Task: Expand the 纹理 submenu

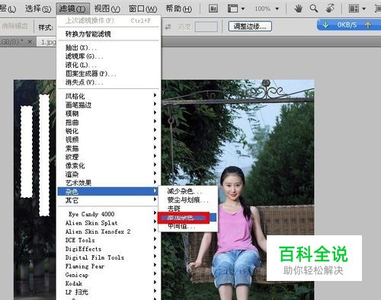Action: [109, 157]
